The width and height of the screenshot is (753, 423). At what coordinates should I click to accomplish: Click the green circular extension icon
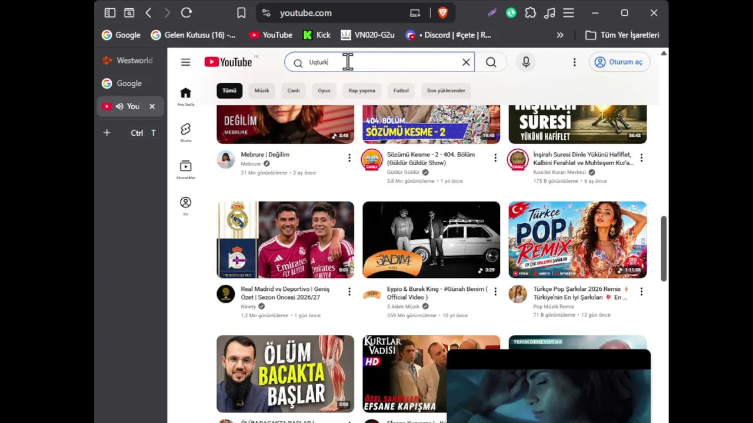pyautogui.click(x=511, y=13)
